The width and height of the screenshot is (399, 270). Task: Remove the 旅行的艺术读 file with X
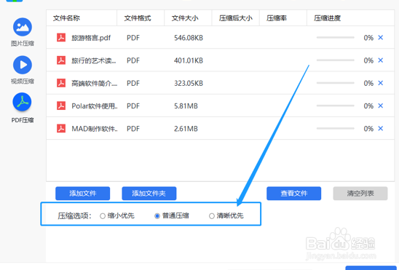pyautogui.click(x=380, y=60)
